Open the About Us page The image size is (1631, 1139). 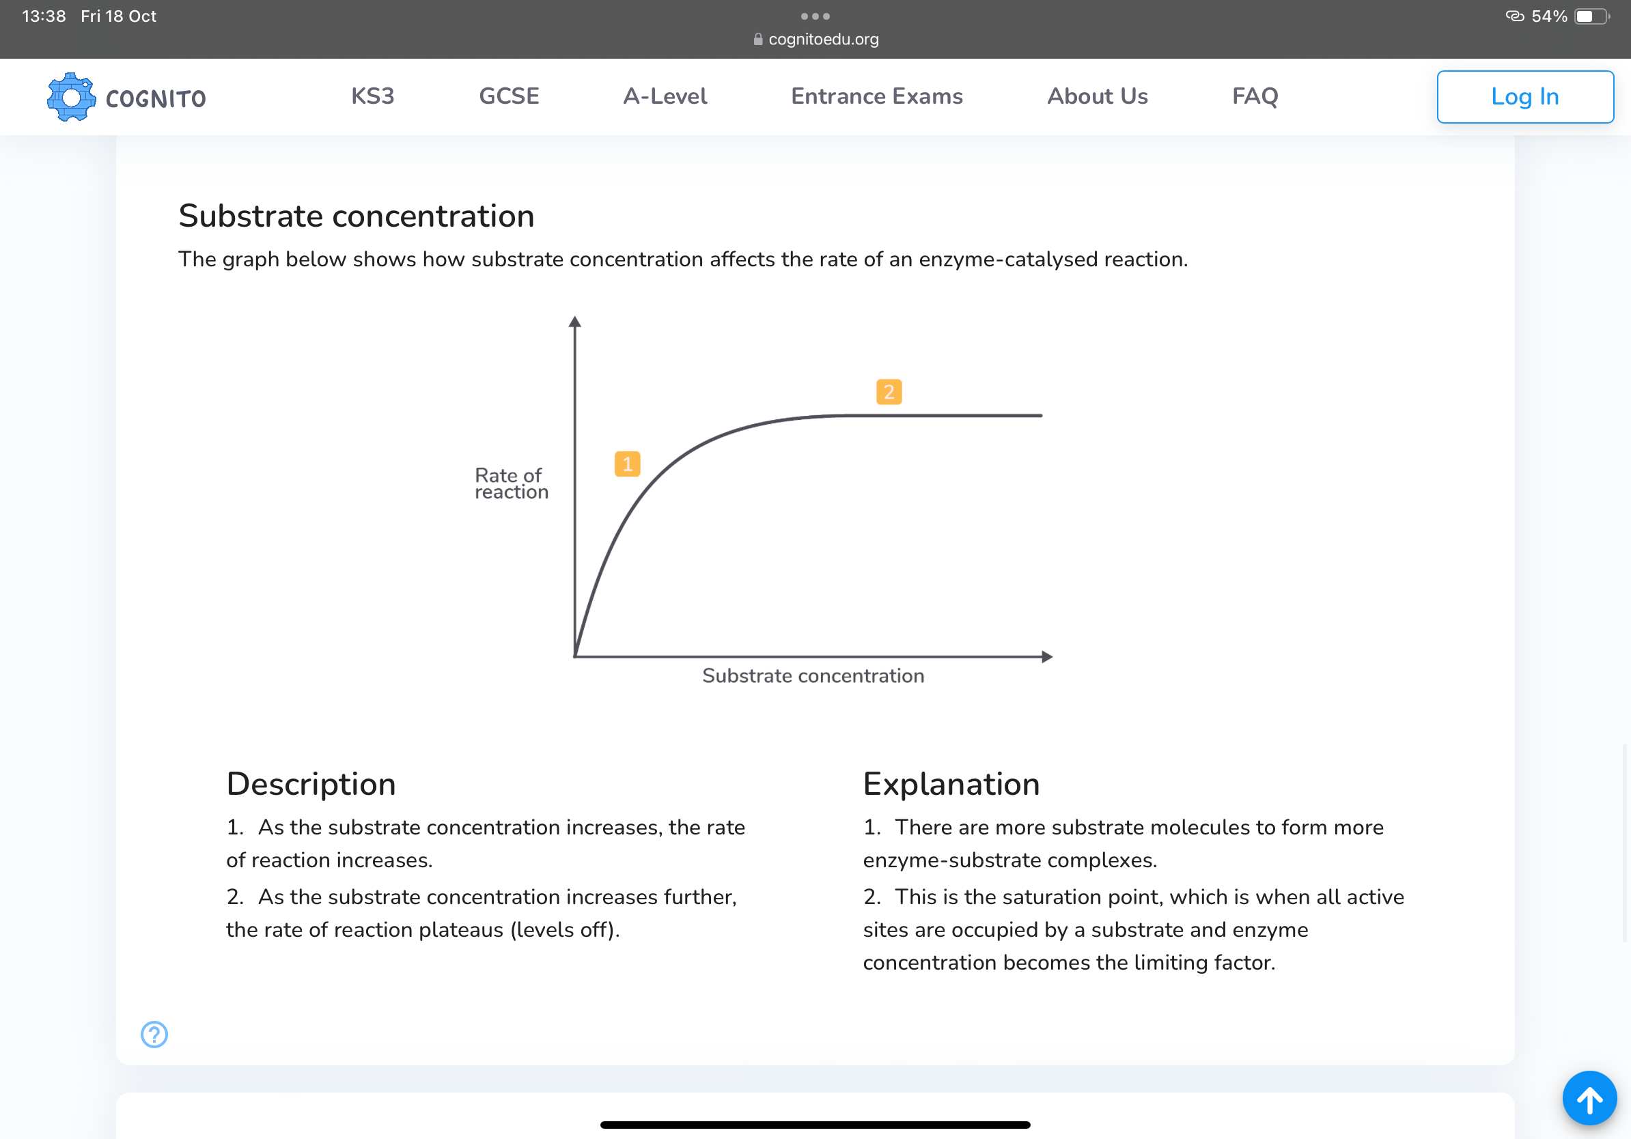1097,96
